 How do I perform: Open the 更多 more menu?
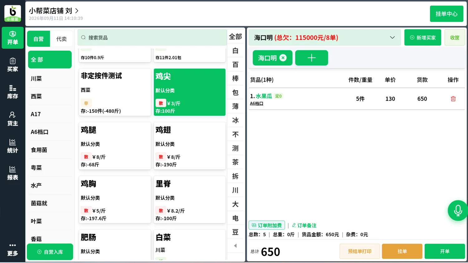point(12,250)
